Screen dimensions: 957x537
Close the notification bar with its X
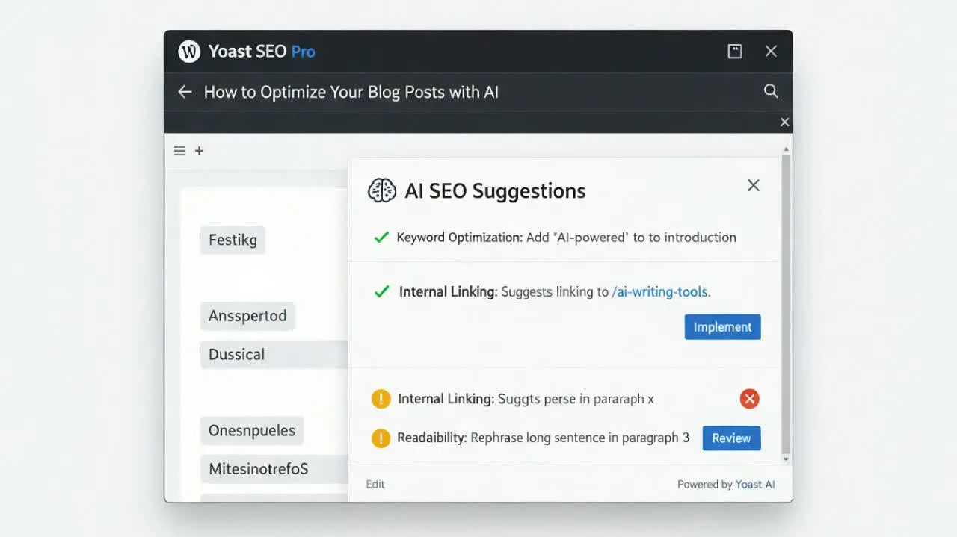[x=784, y=122]
